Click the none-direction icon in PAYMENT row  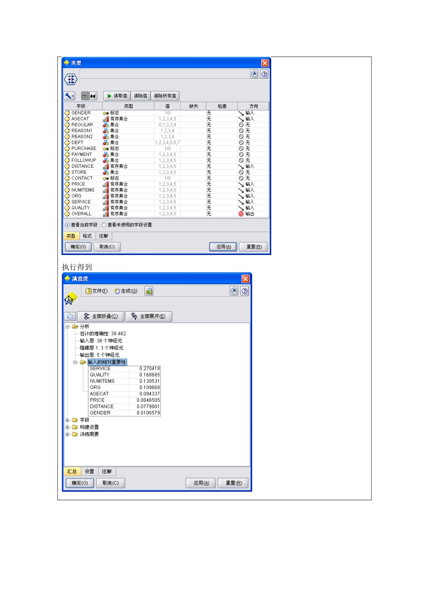pyautogui.click(x=241, y=154)
